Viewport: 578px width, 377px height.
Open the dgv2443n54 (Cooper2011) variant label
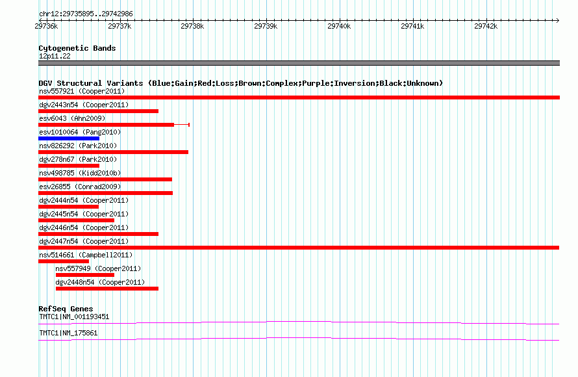click(x=84, y=105)
